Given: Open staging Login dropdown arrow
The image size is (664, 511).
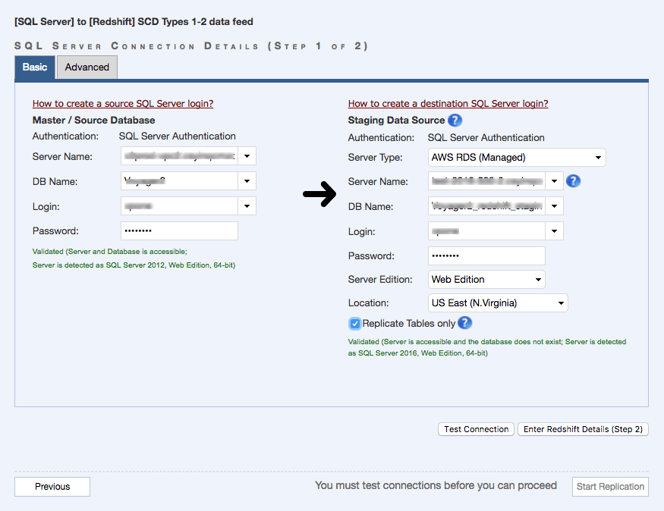Looking at the screenshot, I should pyautogui.click(x=555, y=231).
